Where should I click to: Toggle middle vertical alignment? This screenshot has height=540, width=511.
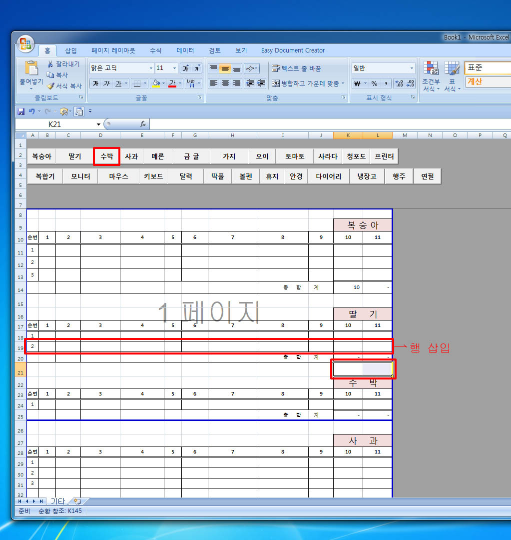(x=225, y=68)
